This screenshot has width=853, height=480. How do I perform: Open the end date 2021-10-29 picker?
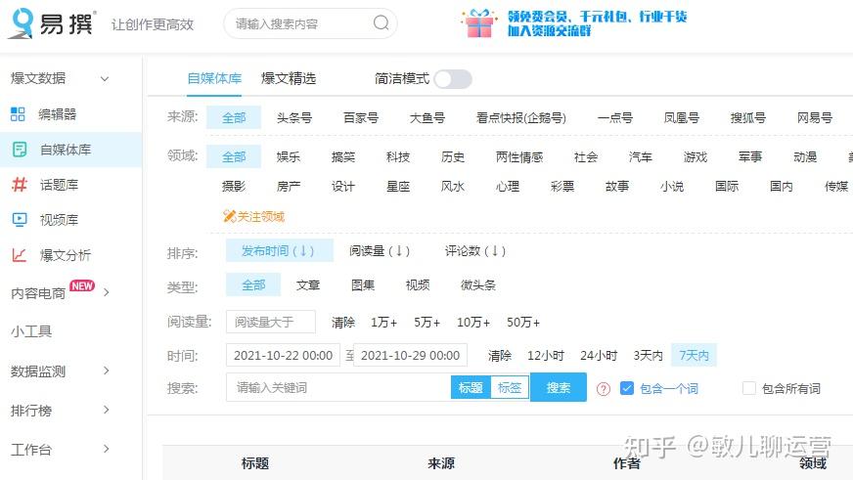tap(410, 356)
